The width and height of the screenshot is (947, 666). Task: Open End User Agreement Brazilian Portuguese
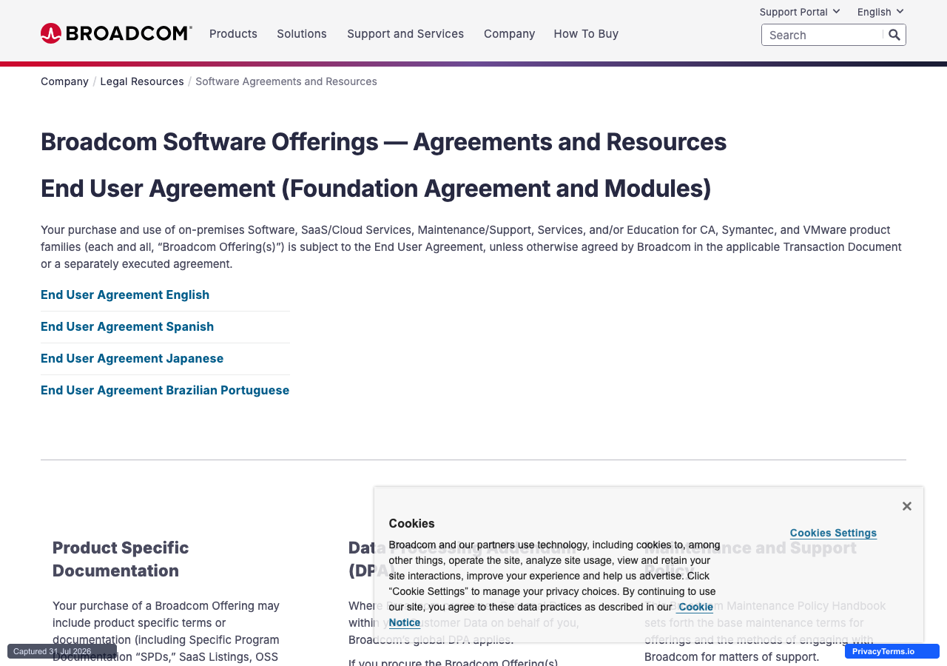(x=165, y=390)
